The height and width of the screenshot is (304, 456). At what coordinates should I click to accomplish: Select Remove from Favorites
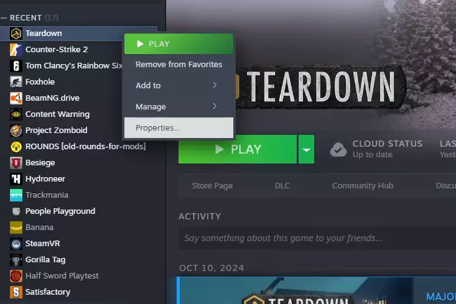tap(179, 65)
